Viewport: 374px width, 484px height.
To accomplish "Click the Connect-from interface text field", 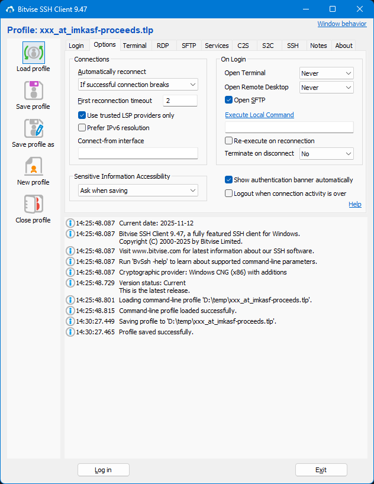I will coord(138,153).
